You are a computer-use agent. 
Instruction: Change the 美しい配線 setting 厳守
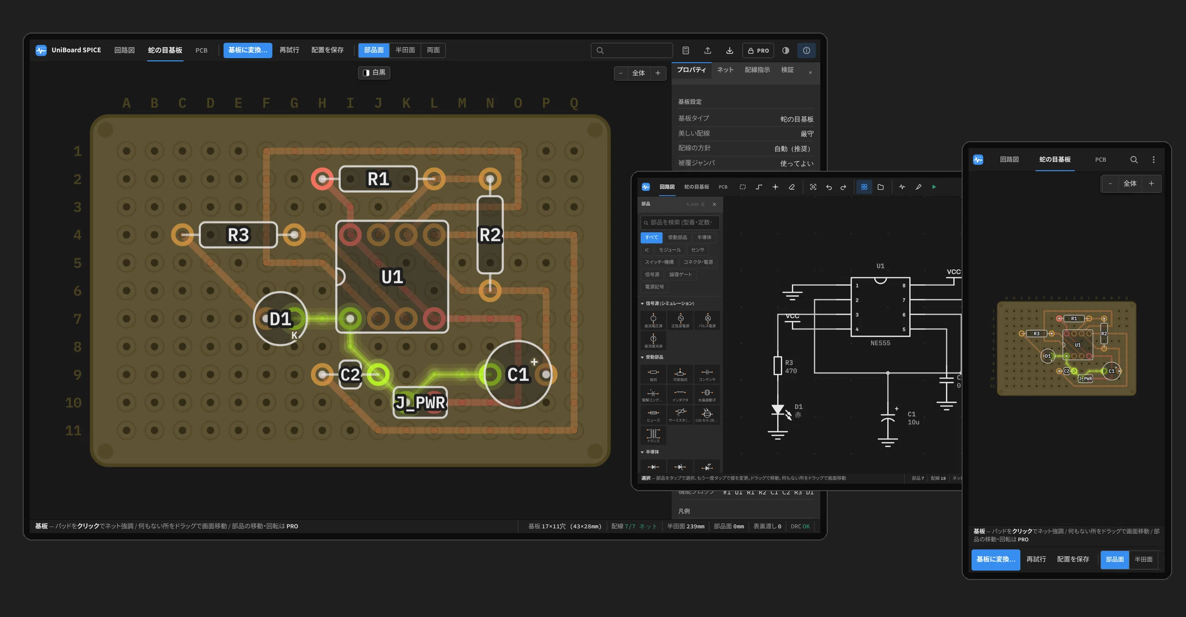tap(807, 134)
